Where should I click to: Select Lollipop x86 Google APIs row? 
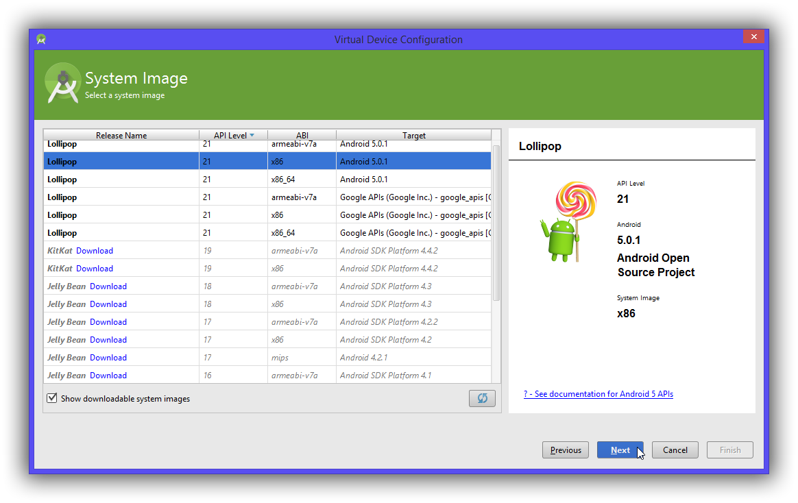pos(267,214)
